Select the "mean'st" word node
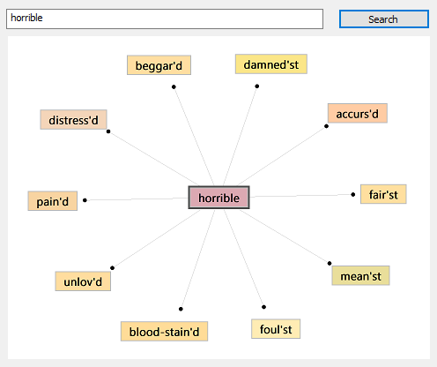437x367 pixels. (x=360, y=275)
